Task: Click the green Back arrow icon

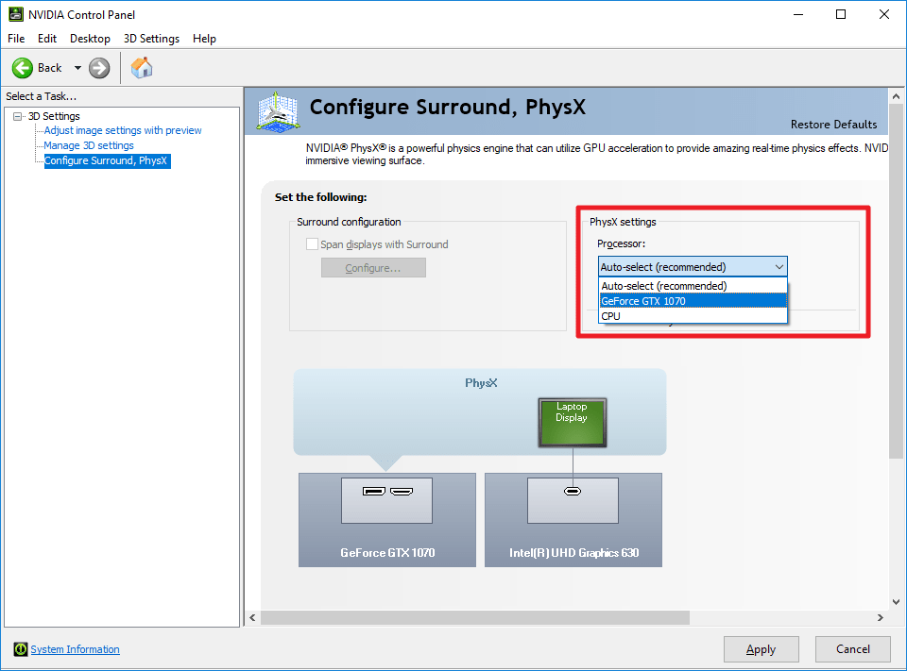Action: [x=23, y=68]
